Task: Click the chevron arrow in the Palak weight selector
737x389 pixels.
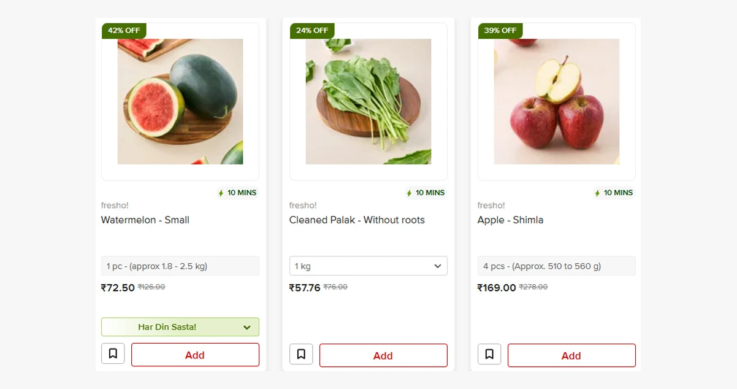Action: pos(438,266)
